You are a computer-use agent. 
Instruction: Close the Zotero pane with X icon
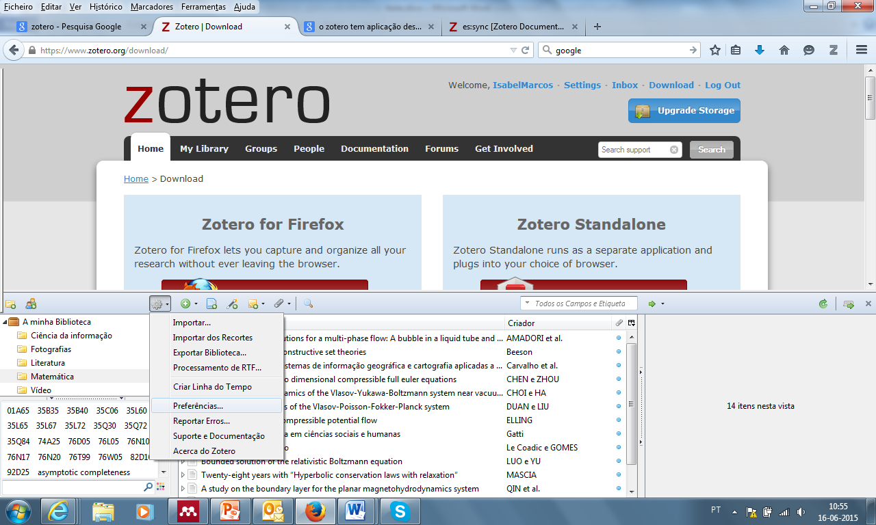point(868,304)
